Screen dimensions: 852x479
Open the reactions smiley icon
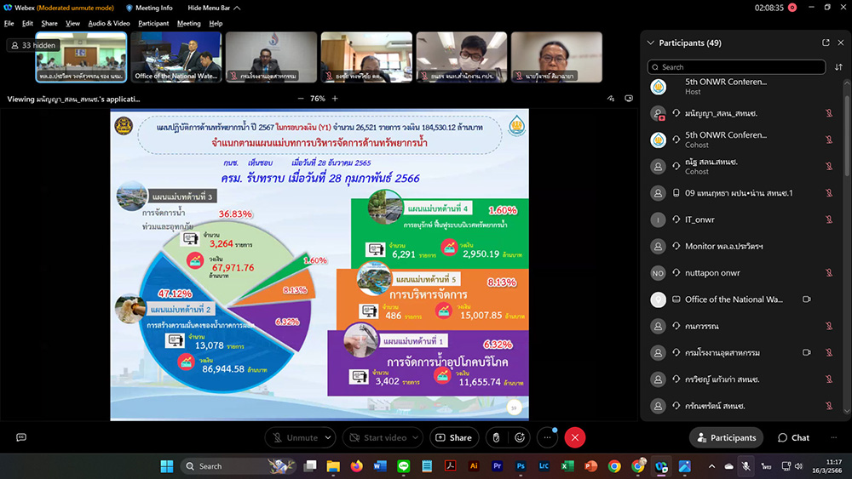[520, 437]
